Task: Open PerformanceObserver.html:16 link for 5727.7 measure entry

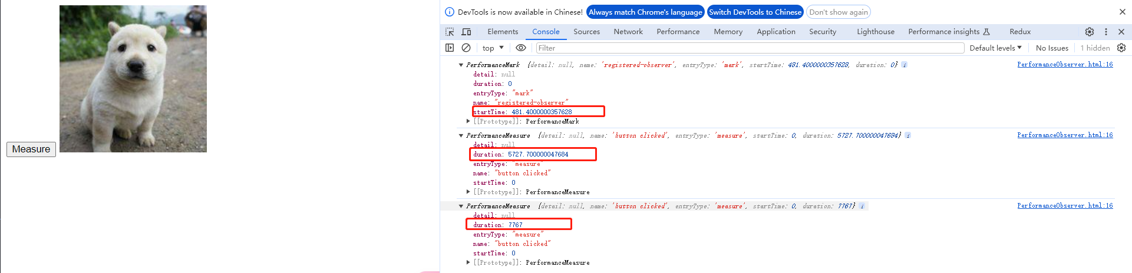Action: [1065, 135]
